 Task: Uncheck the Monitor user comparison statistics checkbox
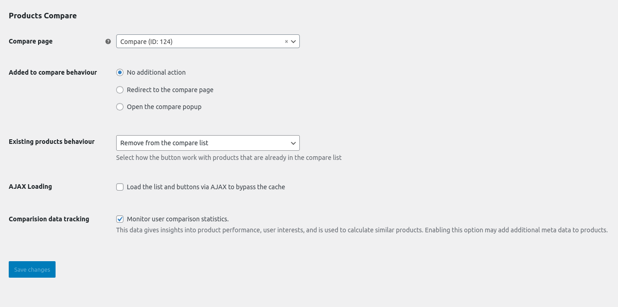click(120, 219)
